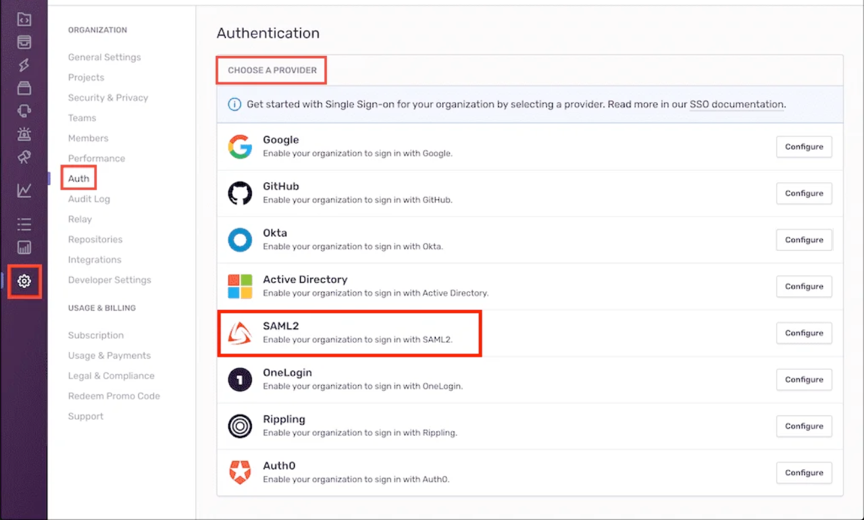
Task: Open Activity list icon in sidebar
Action: pyautogui.click(x=24, y=224)
